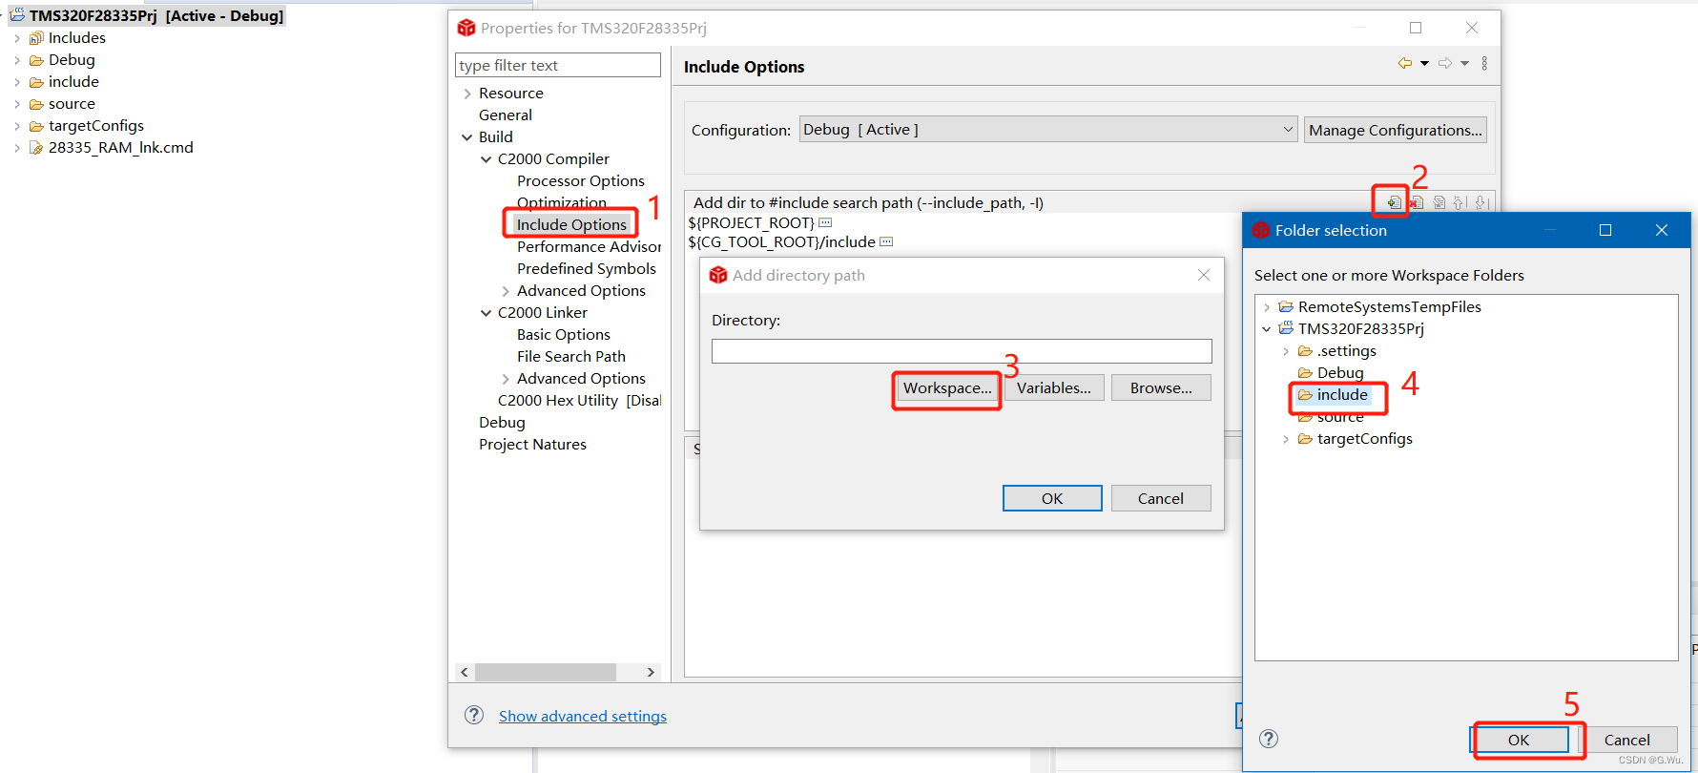1698x773 pixels.
Task: Collapse the C2000 Linker node
Action: [487, 313]
